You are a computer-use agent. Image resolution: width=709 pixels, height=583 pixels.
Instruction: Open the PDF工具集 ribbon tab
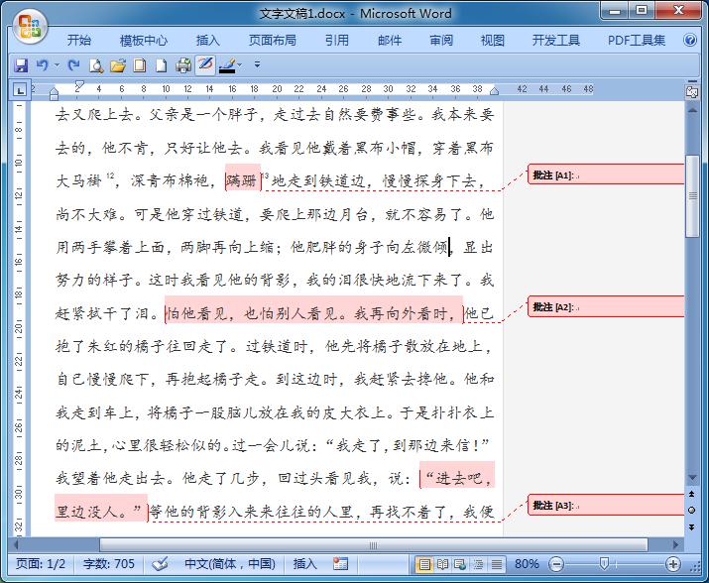pyautogui.click(x=637, y=41)
